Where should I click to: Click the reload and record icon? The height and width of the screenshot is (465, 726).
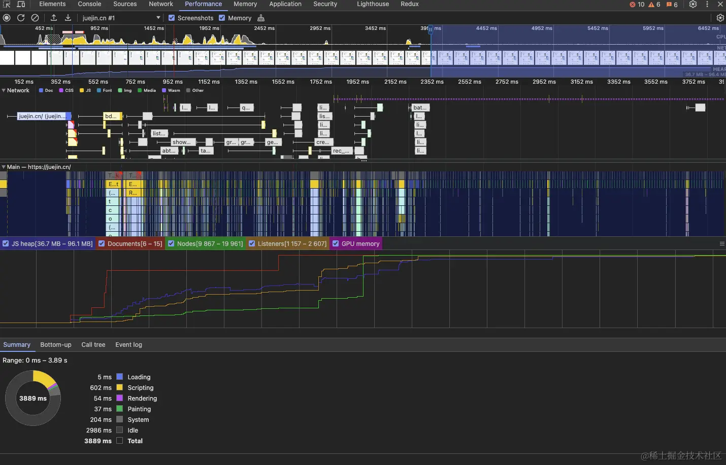click(x=21, y=18)
